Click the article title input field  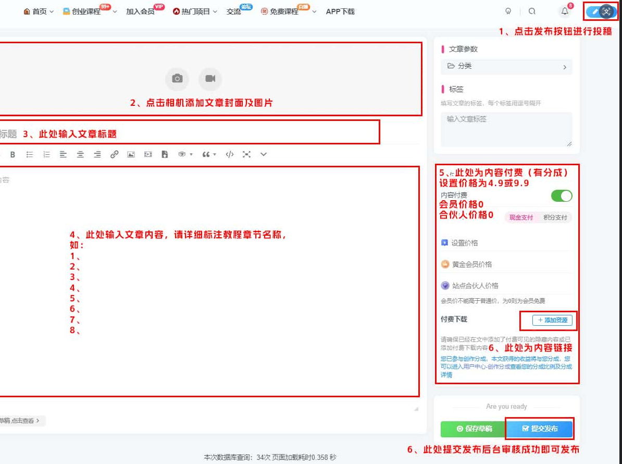pos(189,134)
